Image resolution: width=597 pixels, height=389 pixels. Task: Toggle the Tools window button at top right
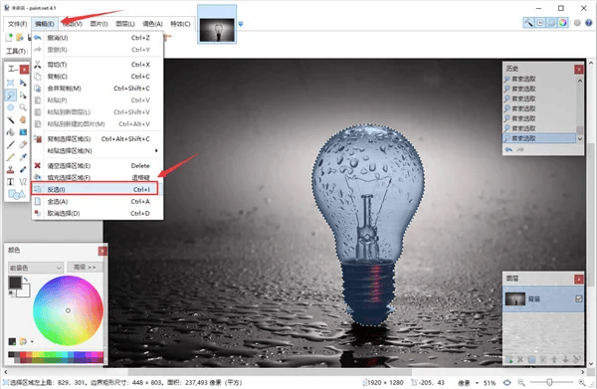pos(528,23)
